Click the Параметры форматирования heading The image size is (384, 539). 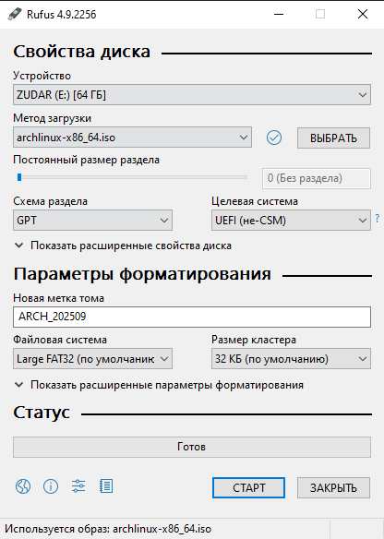(x=142, y=274)
